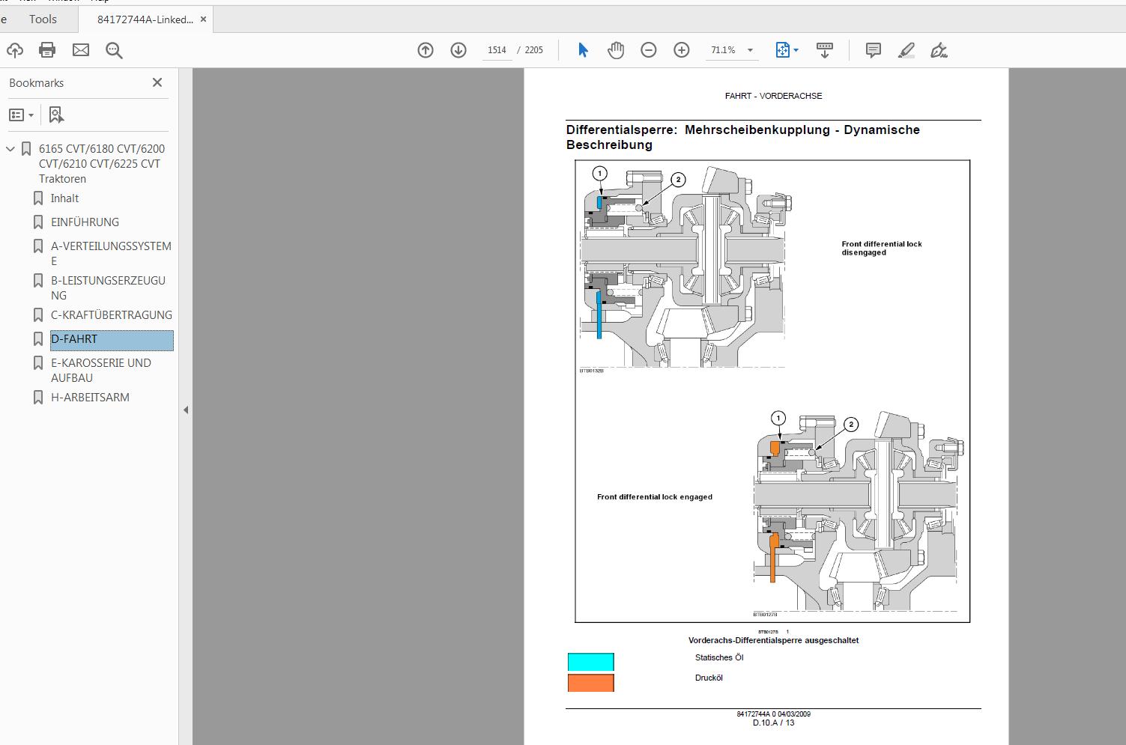1126x745 pixels.
Task: Collapse the 6165 CVT Traktoren bookmark tree
Action: pyautogui.click(x=10, y=149)
